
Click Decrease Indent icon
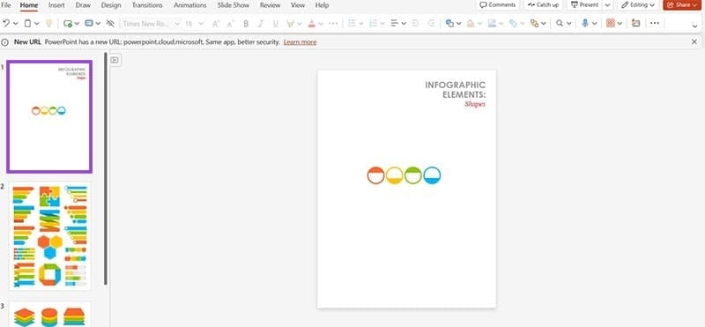[416, 24]
